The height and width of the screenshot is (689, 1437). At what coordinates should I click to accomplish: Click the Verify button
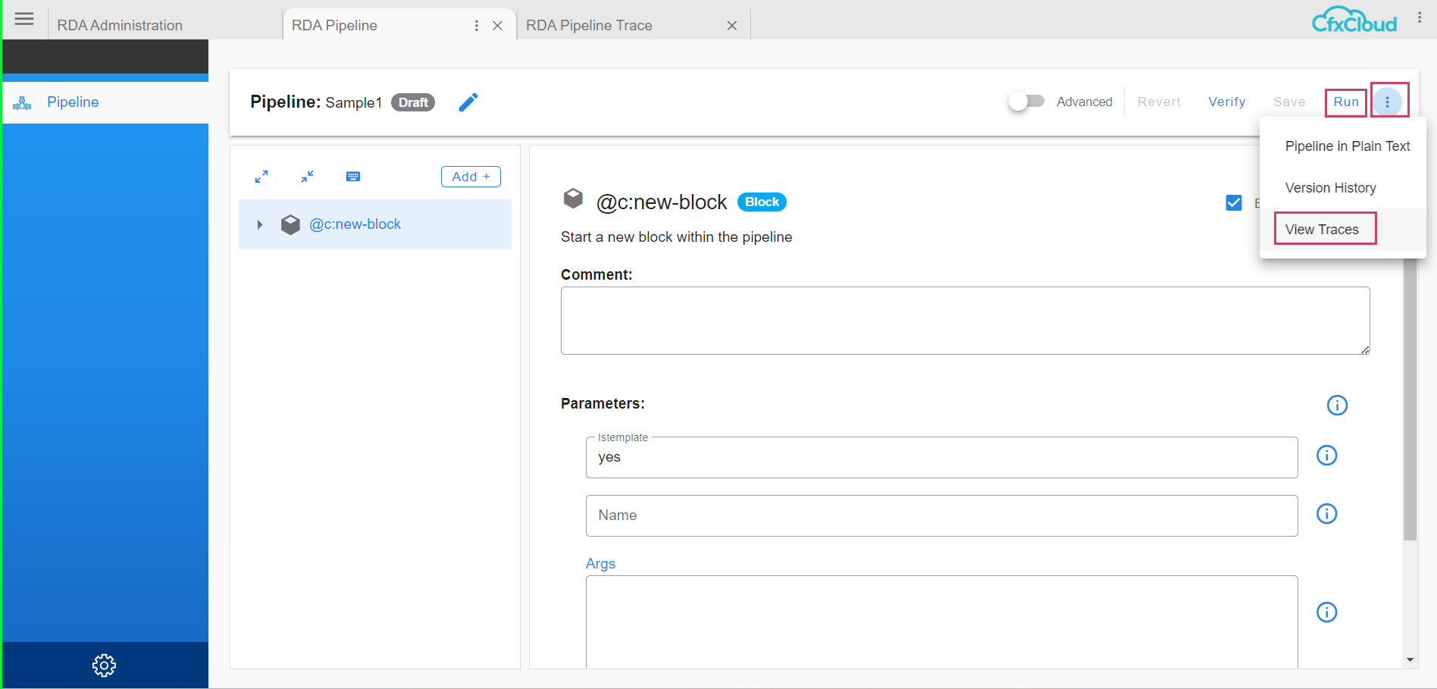[x=1226, y=102]
